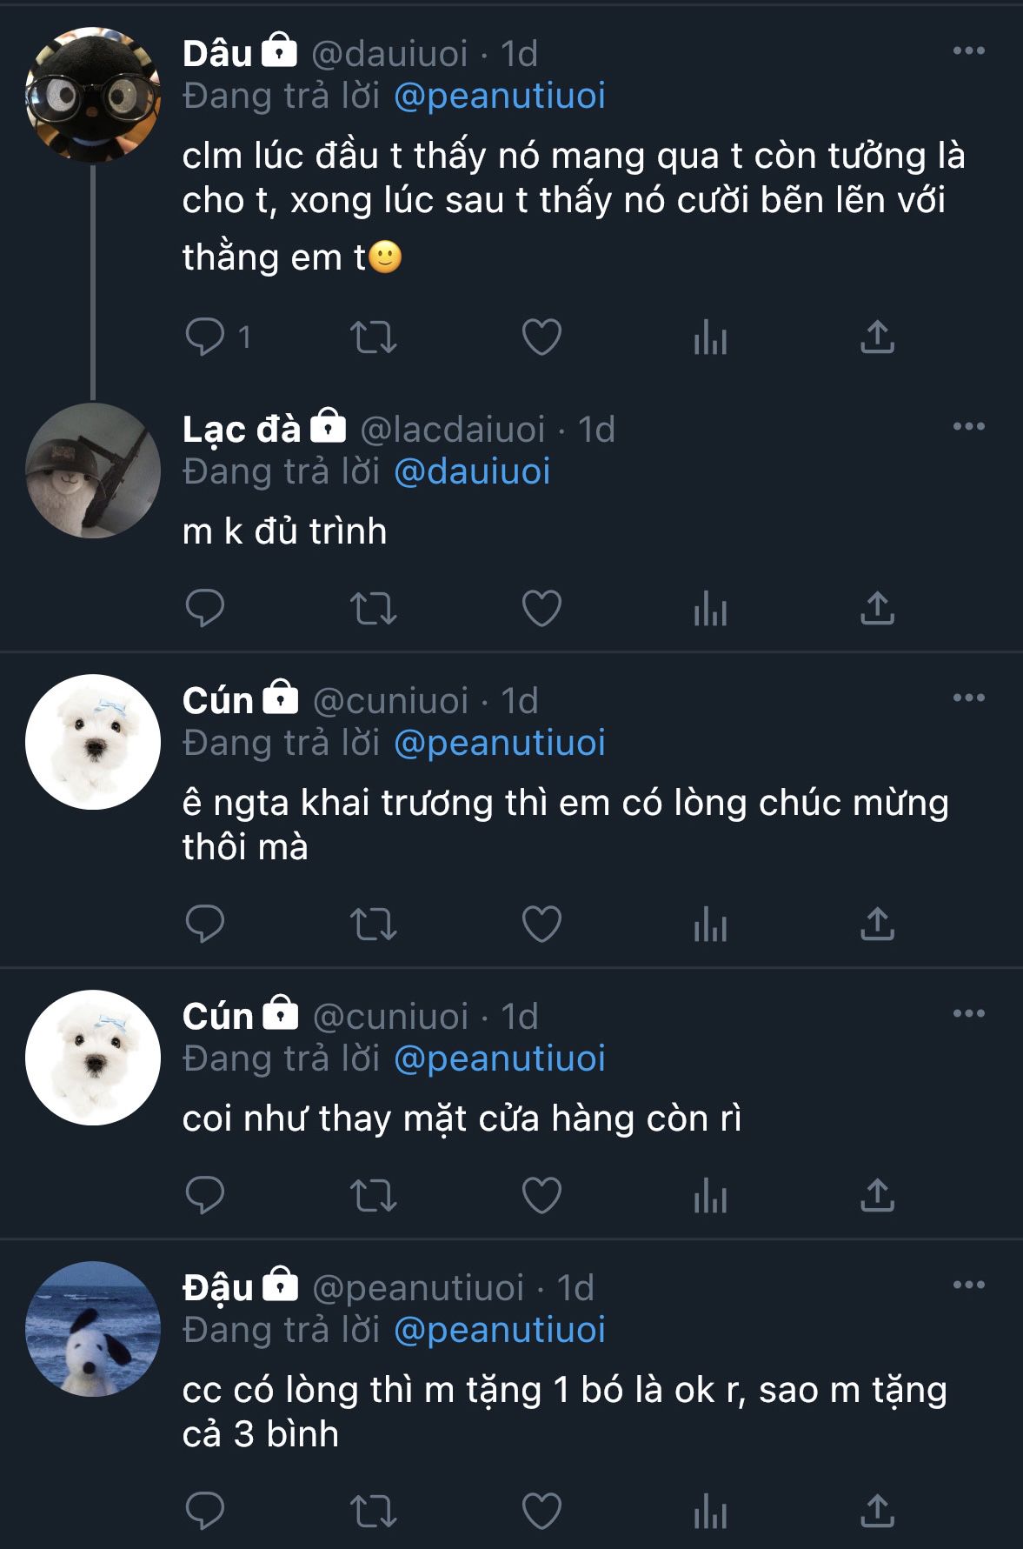The image size is (1023, 1549).
Task: Open more options on Đậu's tweet
Action: (x=968, y=1285)
